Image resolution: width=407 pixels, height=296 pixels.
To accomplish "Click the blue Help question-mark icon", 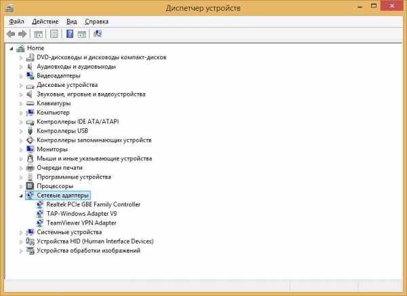I will tap(70, 34).
